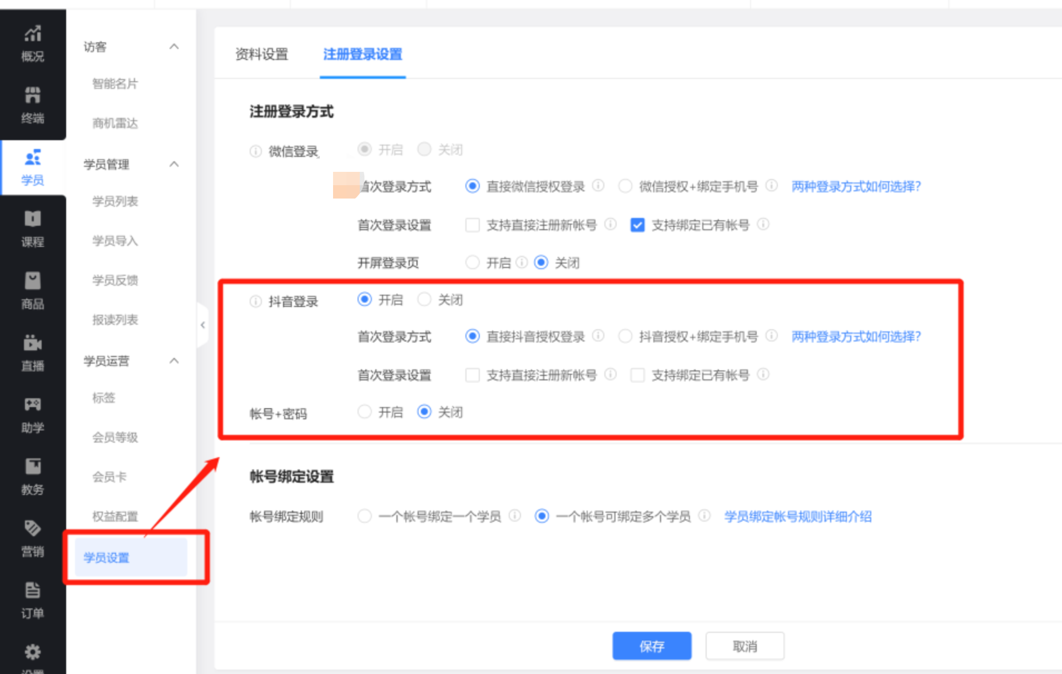This screenshot has height=674, width=1062.
Task: Open 学员绑定帐号规则详细介绍 link
Action: coord(797,517)
